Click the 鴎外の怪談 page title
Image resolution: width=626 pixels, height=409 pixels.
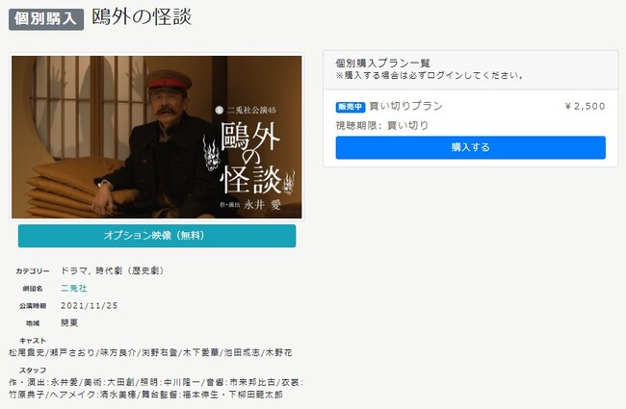pos(142,17)
